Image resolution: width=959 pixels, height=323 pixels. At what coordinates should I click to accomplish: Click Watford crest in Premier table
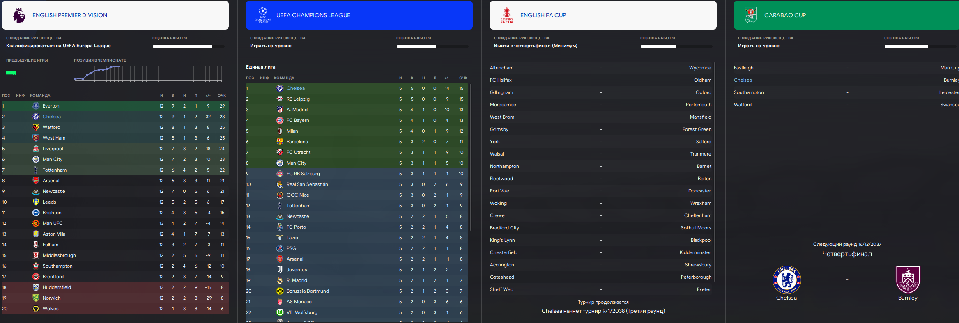[36, 127]
